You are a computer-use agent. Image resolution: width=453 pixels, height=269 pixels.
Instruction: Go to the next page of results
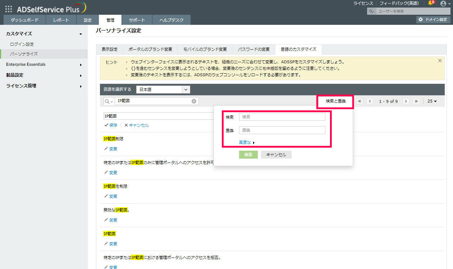(x=406, y=101)
